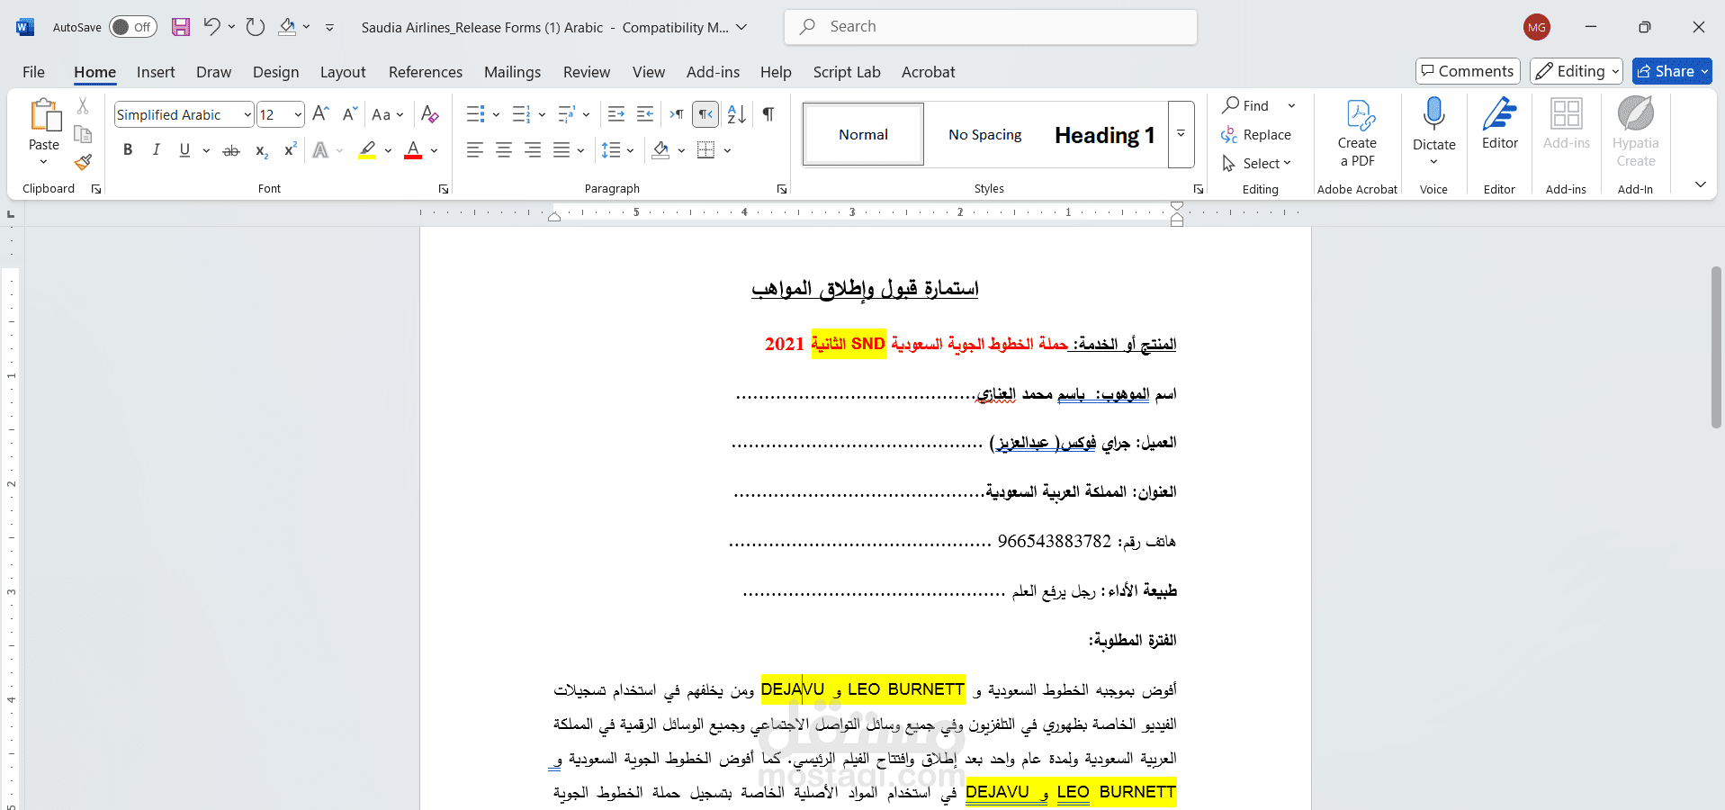The height and width of the screenshot is (810, 1725).
Task: Toggle italic formatting
Action: point(157,150)
